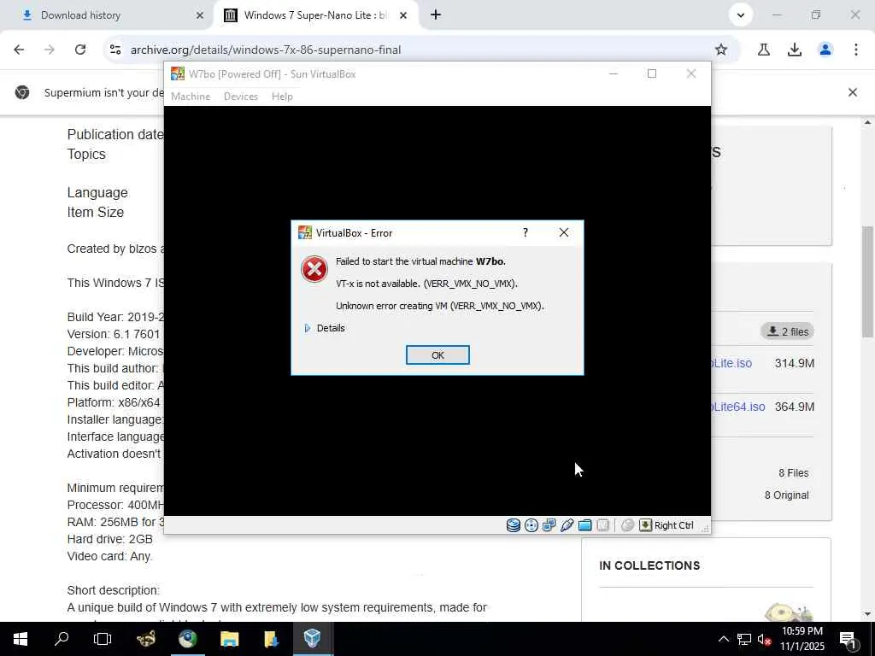Click the 'Short description:' text
The height and width of the screenshot is (656, 875).
(x=114, y=590)
